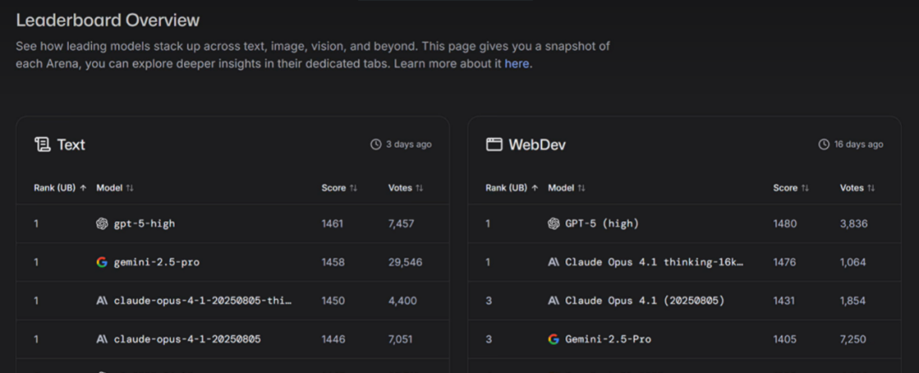The height and width of the screenshot is (373, 919).
Task: Click the '3 days ago' update timestamp
Action: point(408,144)
